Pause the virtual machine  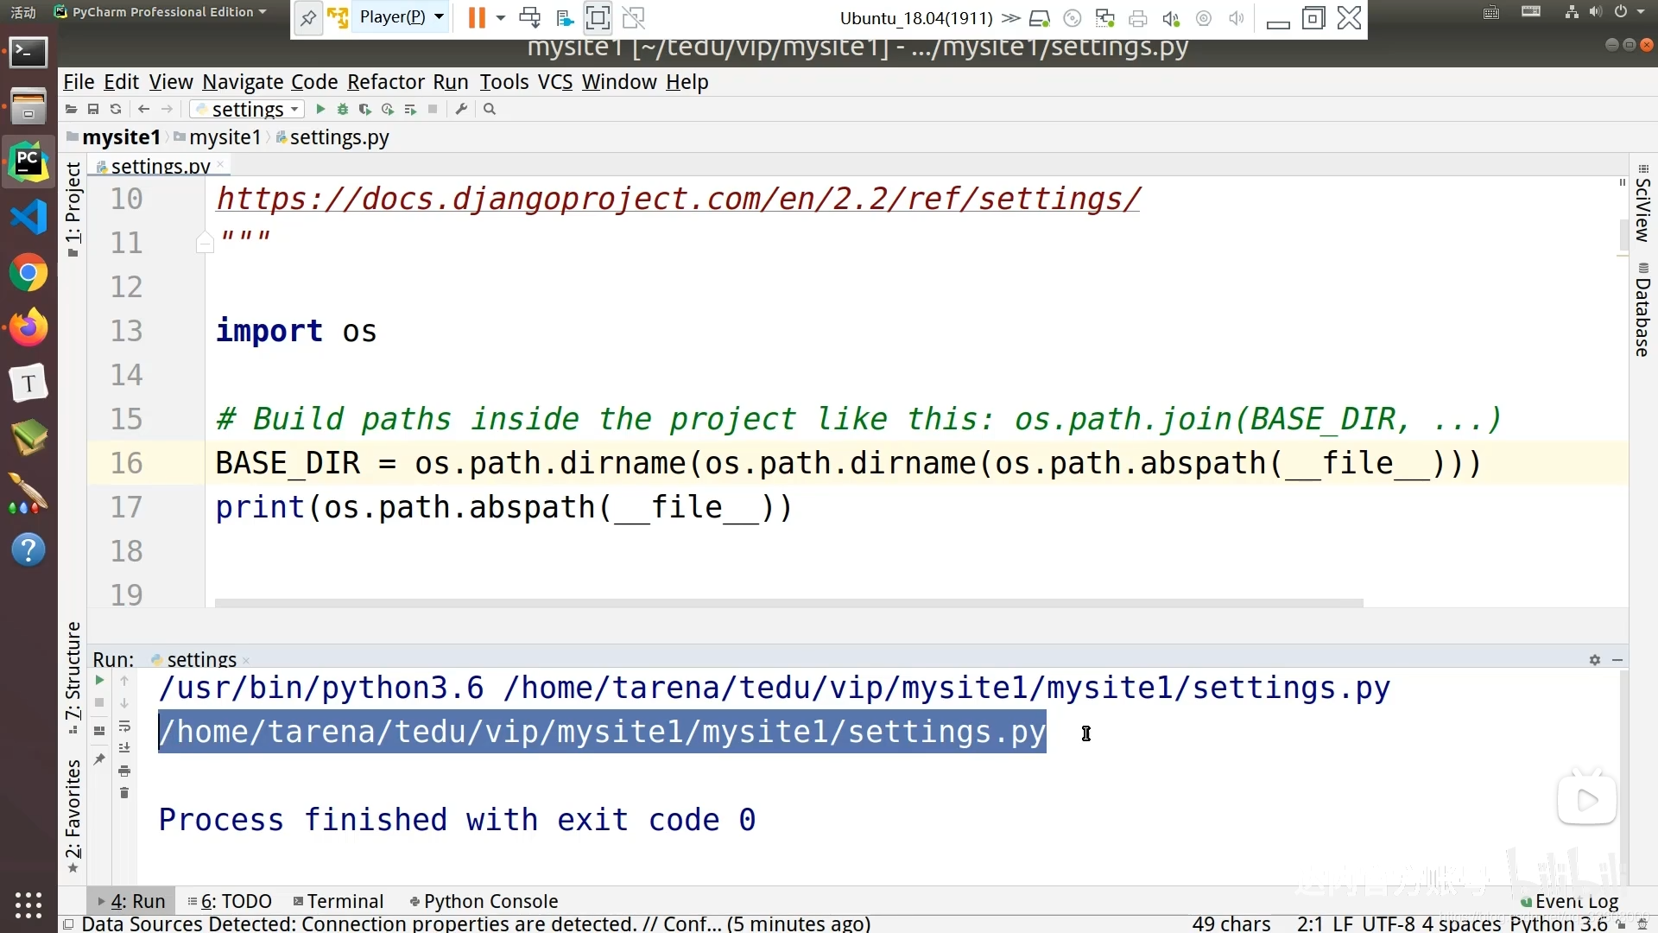pos(477,17)
